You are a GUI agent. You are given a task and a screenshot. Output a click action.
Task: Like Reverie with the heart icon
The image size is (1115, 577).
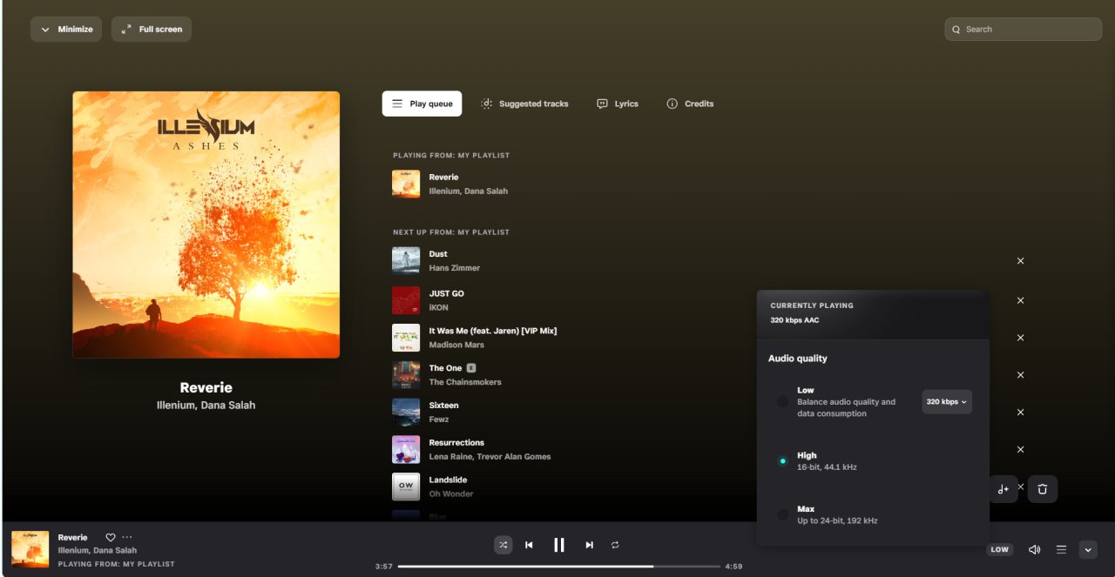(111, 538)
